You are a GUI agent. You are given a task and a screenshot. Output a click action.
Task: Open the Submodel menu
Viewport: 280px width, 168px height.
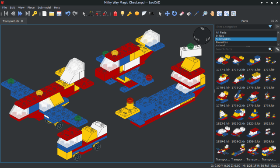click(44, 7)
